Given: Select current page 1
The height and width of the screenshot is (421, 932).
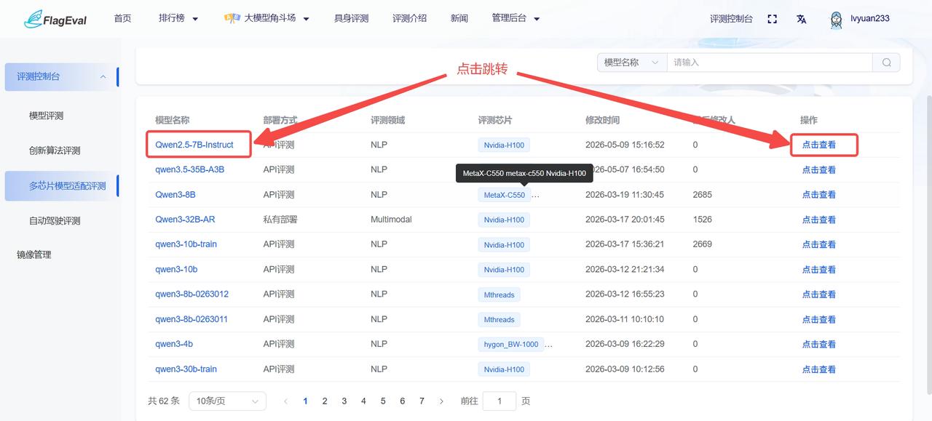Looking at the screenshot, I should tap(305, 401).
